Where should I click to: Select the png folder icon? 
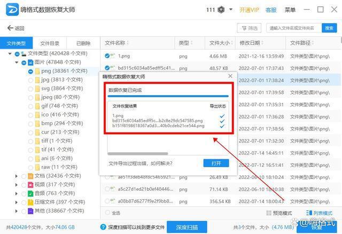(x=37, y=71)
